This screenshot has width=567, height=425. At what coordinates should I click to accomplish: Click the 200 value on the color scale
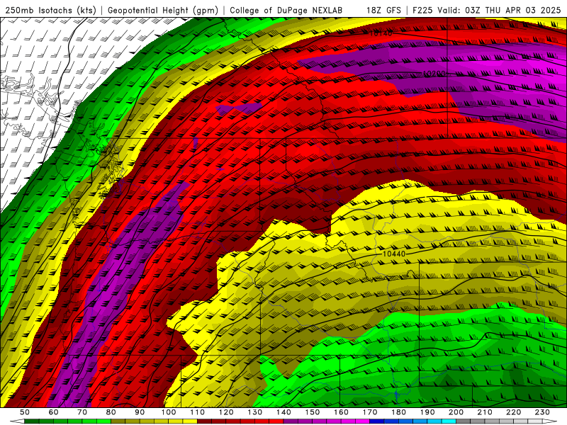click(456, 412)
